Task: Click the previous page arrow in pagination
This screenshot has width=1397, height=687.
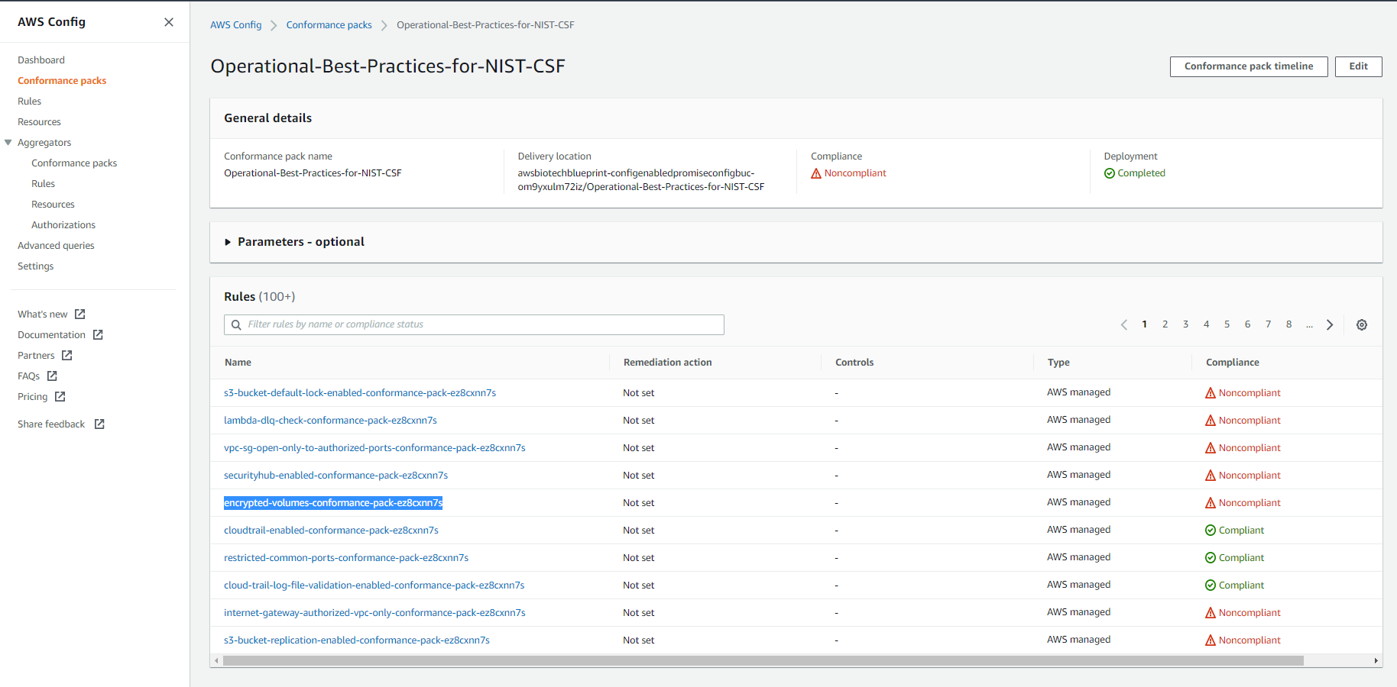Action: [x=1124, y=325]
